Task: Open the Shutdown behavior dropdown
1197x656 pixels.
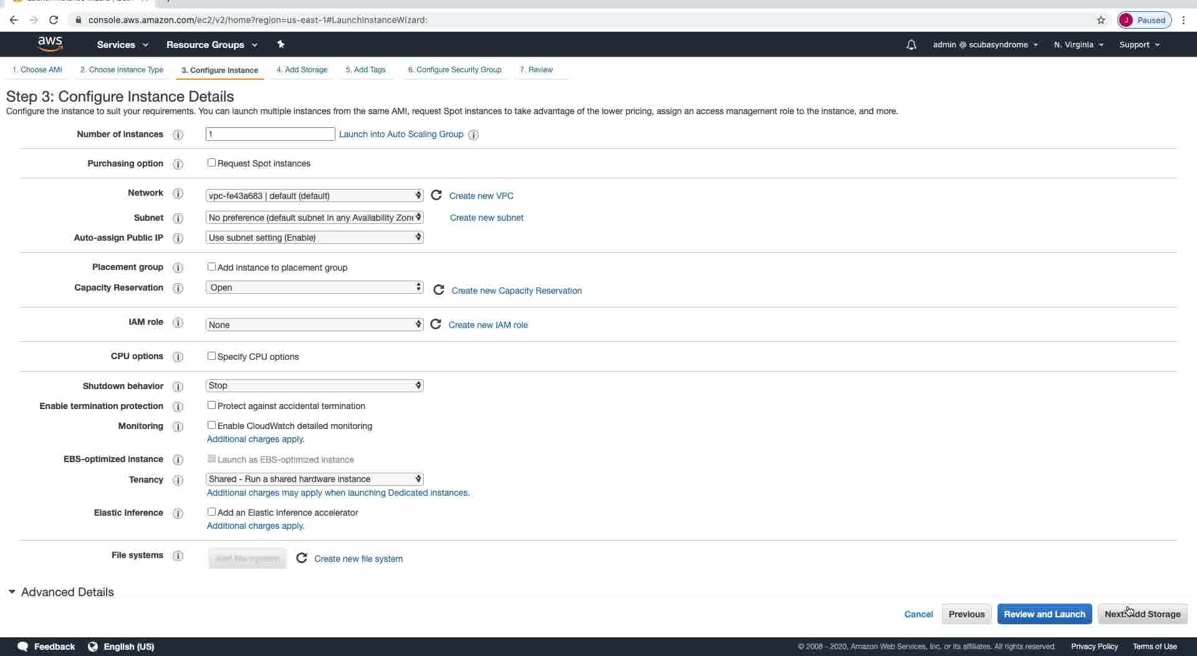Action: [314, 385]
